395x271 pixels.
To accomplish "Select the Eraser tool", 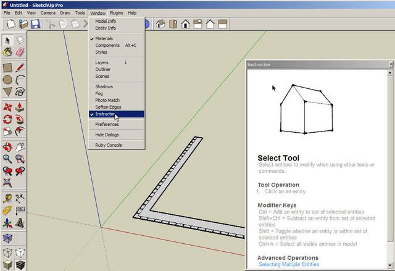I will click(x=20, y=40).
